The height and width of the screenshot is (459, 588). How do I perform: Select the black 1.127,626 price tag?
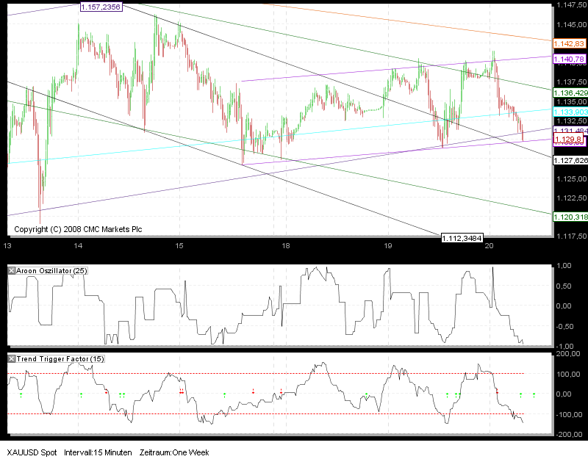click(570, 159)
